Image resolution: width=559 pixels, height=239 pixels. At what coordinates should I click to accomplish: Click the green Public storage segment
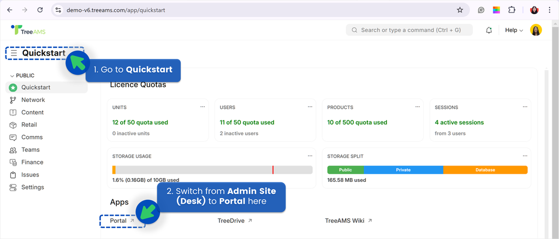(x=346, y=170)
